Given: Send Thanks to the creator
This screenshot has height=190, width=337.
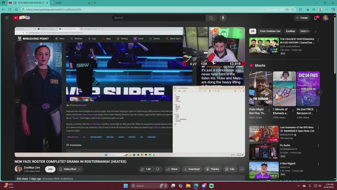Looking at the screenshot, I should pyautogui.click(x=212, y=169).
